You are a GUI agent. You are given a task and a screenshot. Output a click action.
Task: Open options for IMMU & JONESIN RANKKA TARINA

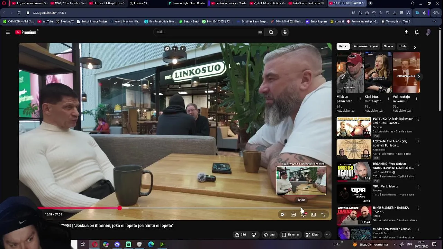pyautogui.click(x=418, y=208)
